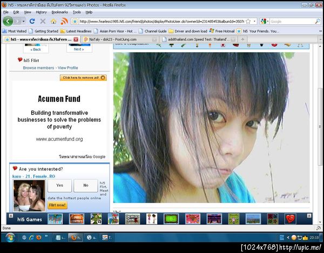Viewport: 324px width, 253px height.
Task: Click into the address URL field
Action: (161, 21)
